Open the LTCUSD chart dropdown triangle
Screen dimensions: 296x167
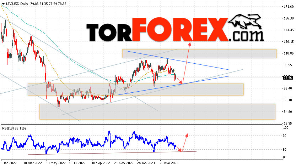tap(3, 4)
